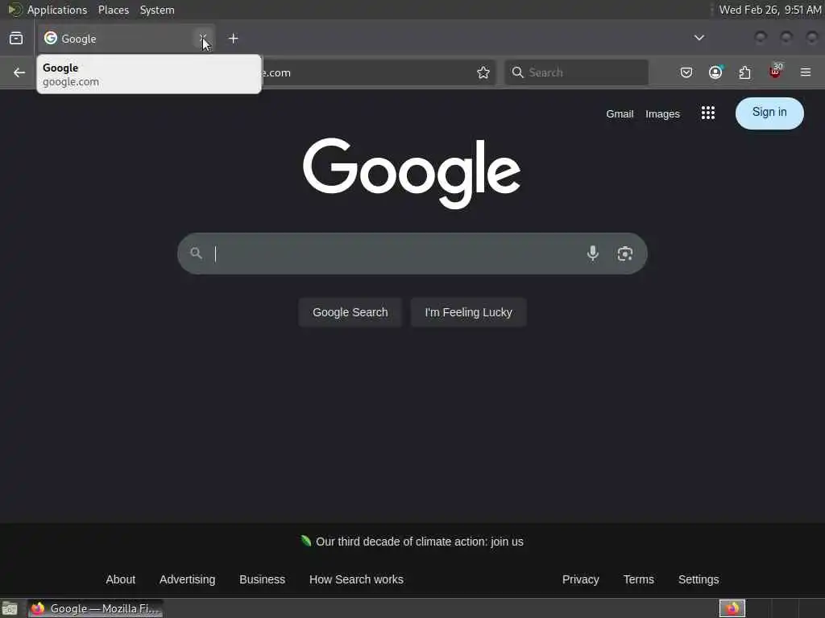The height and width of the screenshot is (618, 825).
Task: Start voice search with microphone icon
Action: (592, 253)
